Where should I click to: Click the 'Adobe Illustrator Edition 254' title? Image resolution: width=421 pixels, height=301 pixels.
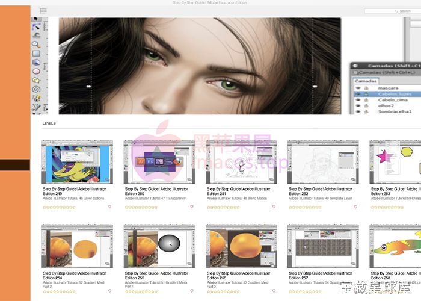(x=75, y=275)
